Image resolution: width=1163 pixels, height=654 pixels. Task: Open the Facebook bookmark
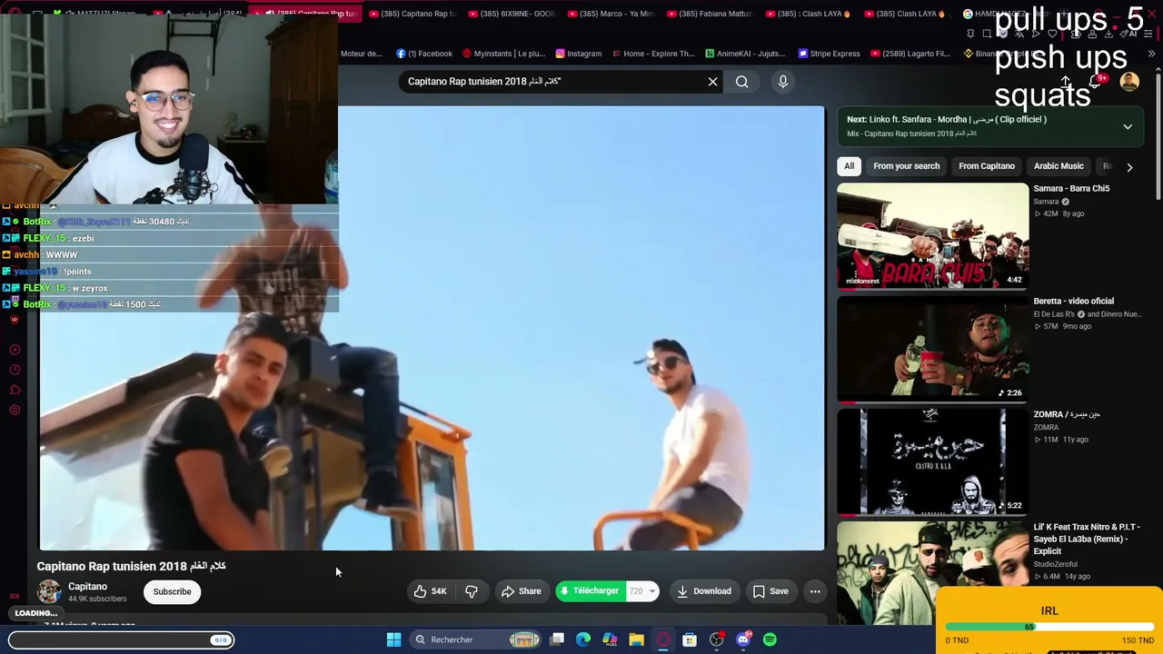pos(424,54)
